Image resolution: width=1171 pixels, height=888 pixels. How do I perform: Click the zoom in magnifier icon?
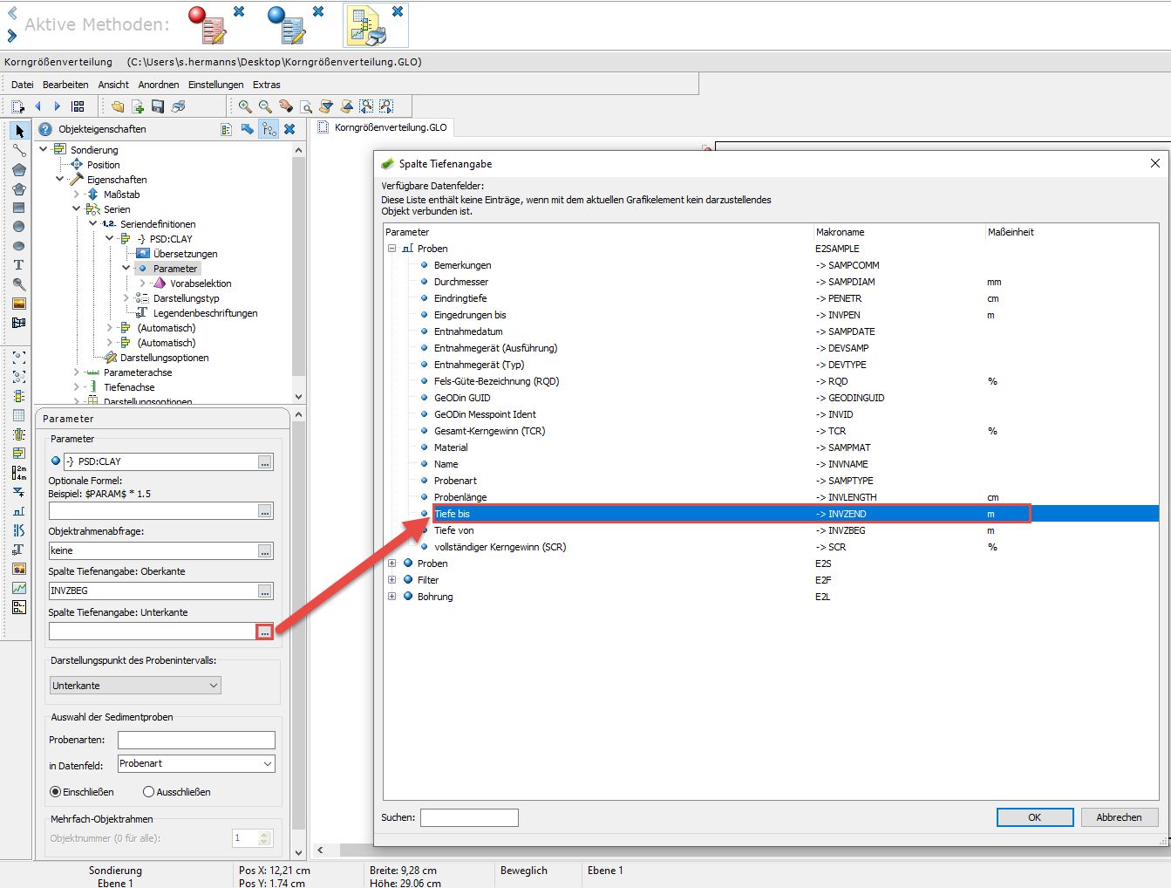click(x=245, y=106)
